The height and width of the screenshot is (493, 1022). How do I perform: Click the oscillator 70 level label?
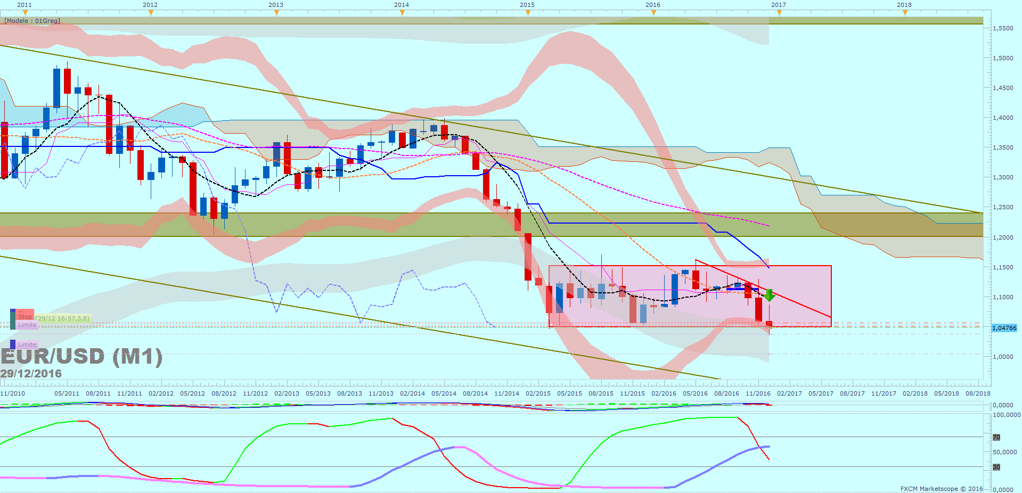[996, 437]
